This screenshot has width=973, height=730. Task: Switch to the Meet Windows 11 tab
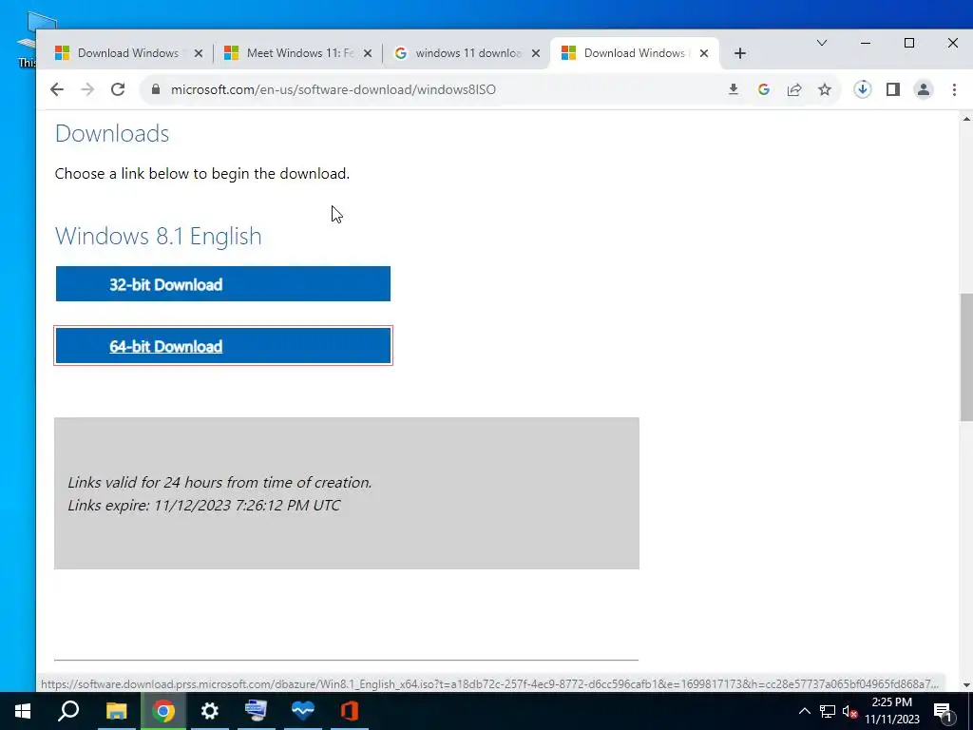pyautogui.click(x=297, y=53)
